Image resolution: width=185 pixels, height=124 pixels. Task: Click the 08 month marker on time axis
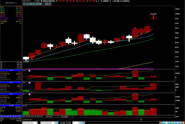click(141, 120)
